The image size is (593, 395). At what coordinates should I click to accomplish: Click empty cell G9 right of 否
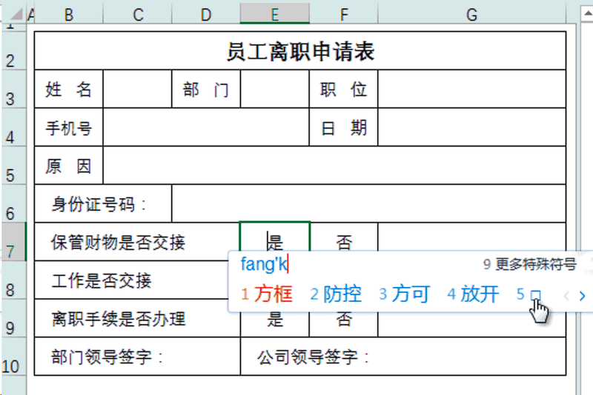(472, 325)
